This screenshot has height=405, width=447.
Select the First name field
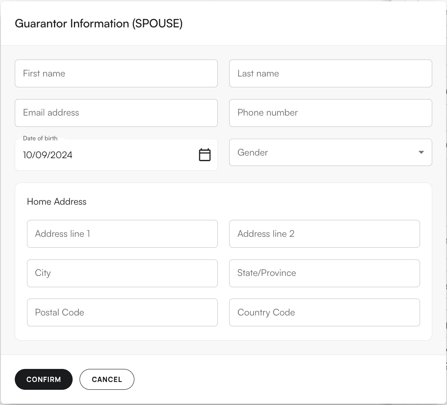click(x=116, y=73)
